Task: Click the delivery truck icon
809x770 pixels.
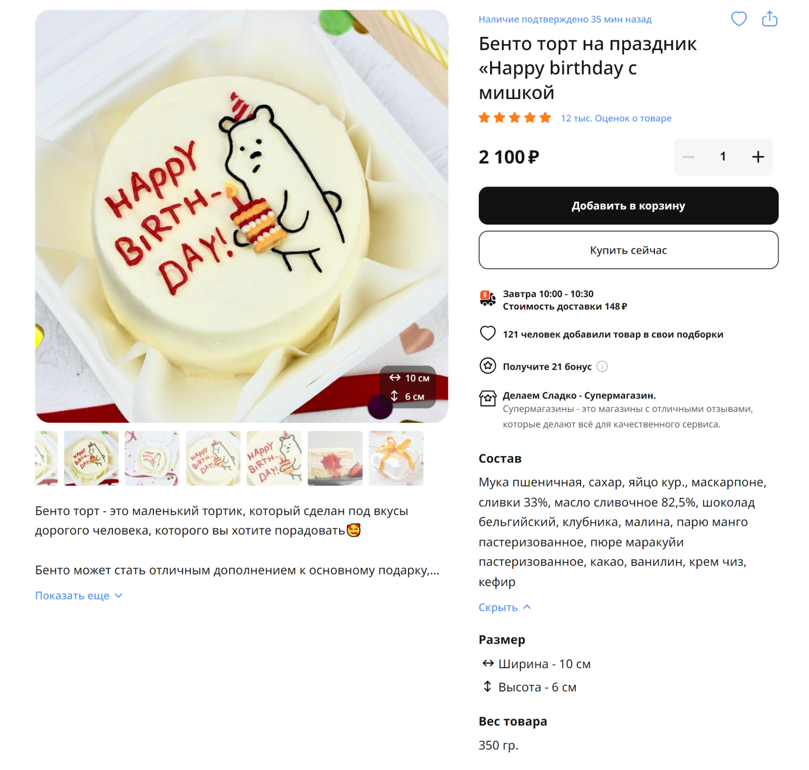Action: tap(488, 298)
